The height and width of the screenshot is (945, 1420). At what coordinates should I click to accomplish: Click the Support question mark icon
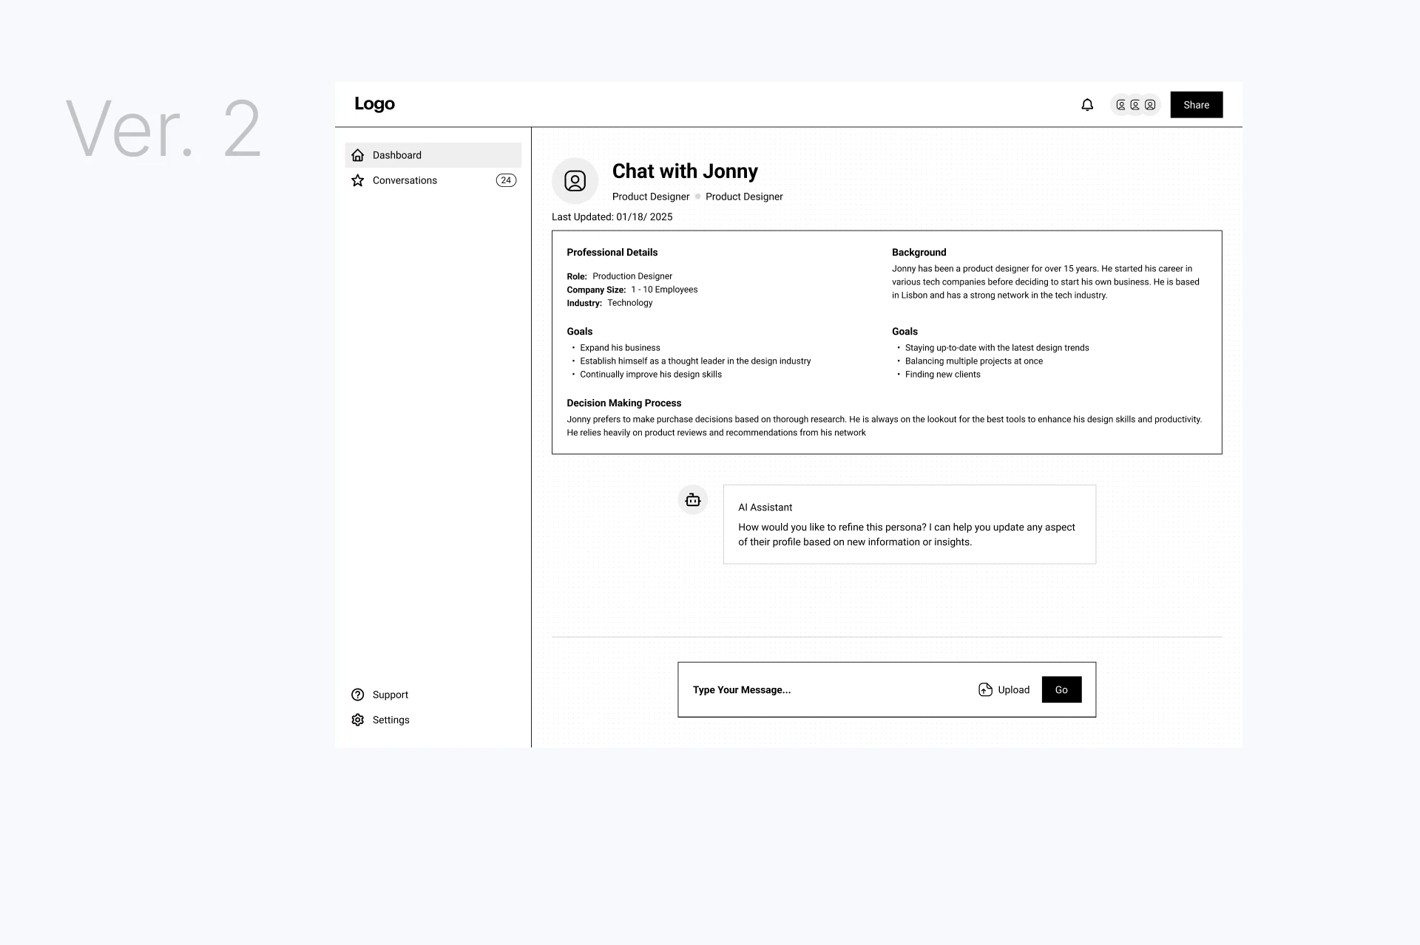tap(358, 695)
